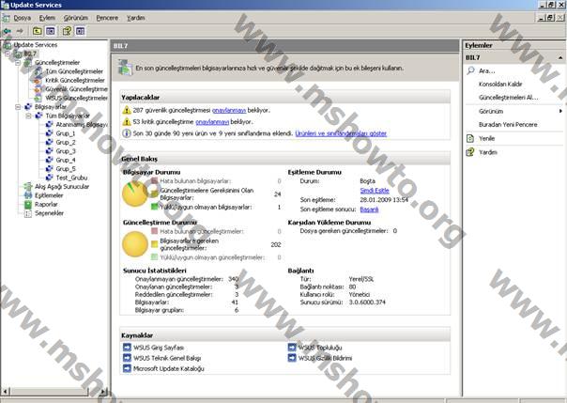Click the Şimdi Eşitle link
The width and height of the screenshot is (567, 403).
point(375,191)
